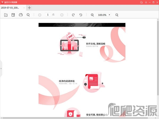Image resolution: width=159 pixels, height=119 pixels.
Task: Rotate the page counterclockwise
Action: pyautogui.click(x=81, y=15)
